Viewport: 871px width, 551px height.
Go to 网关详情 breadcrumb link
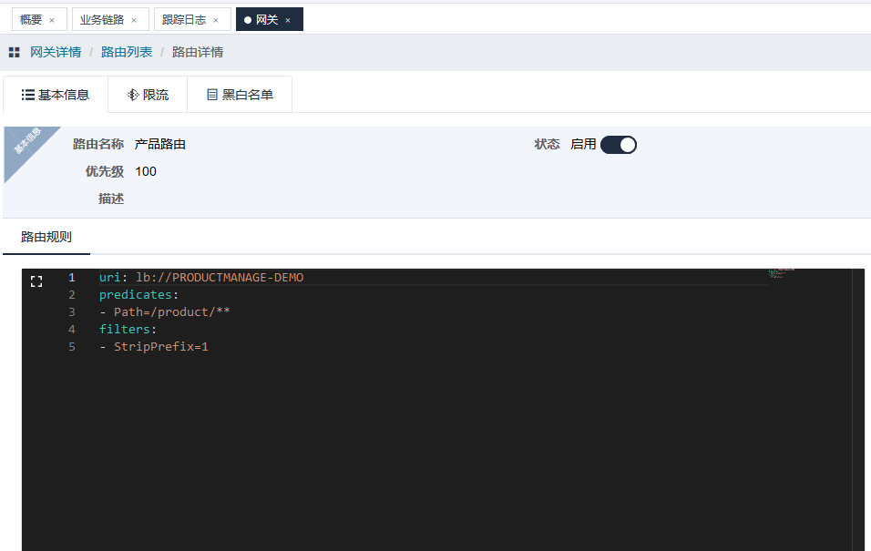[x=56, y=52]
